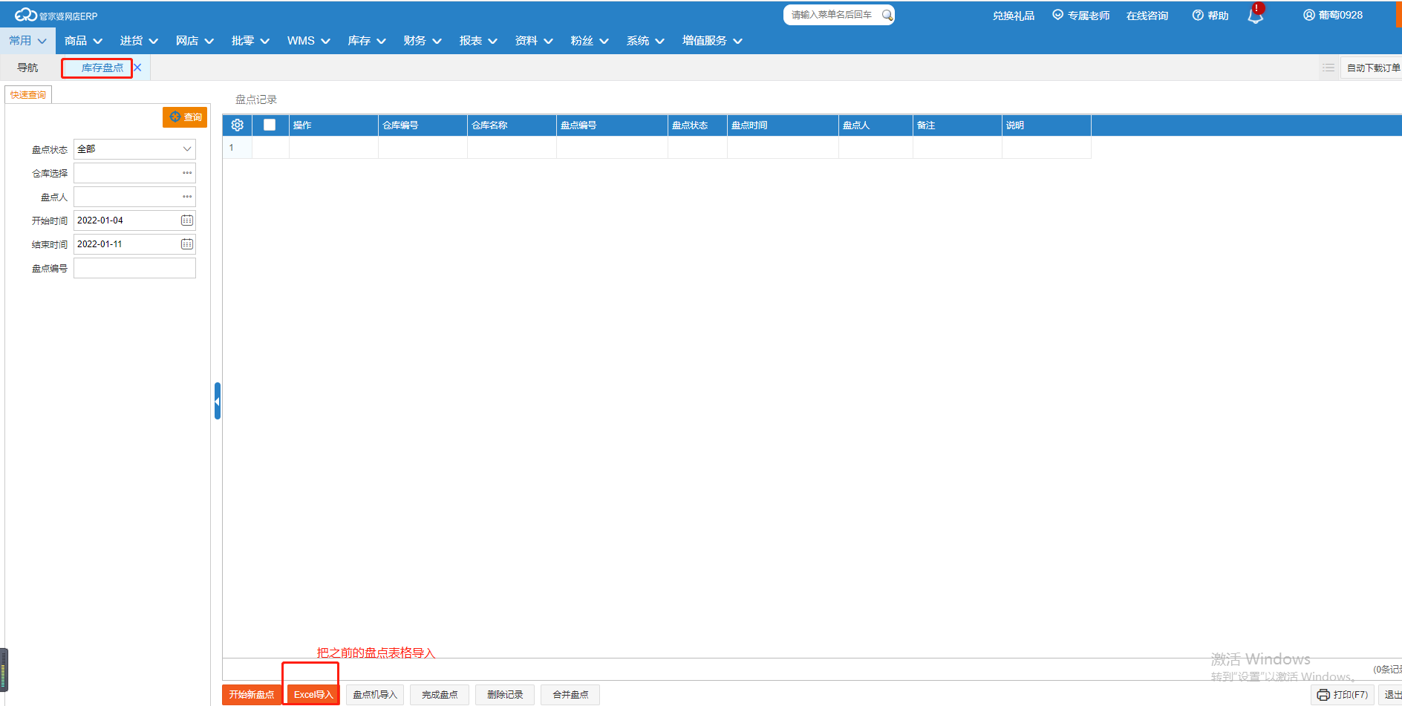Click the 盘点编号 input field

pyautogui.click(x=134, y=268)
